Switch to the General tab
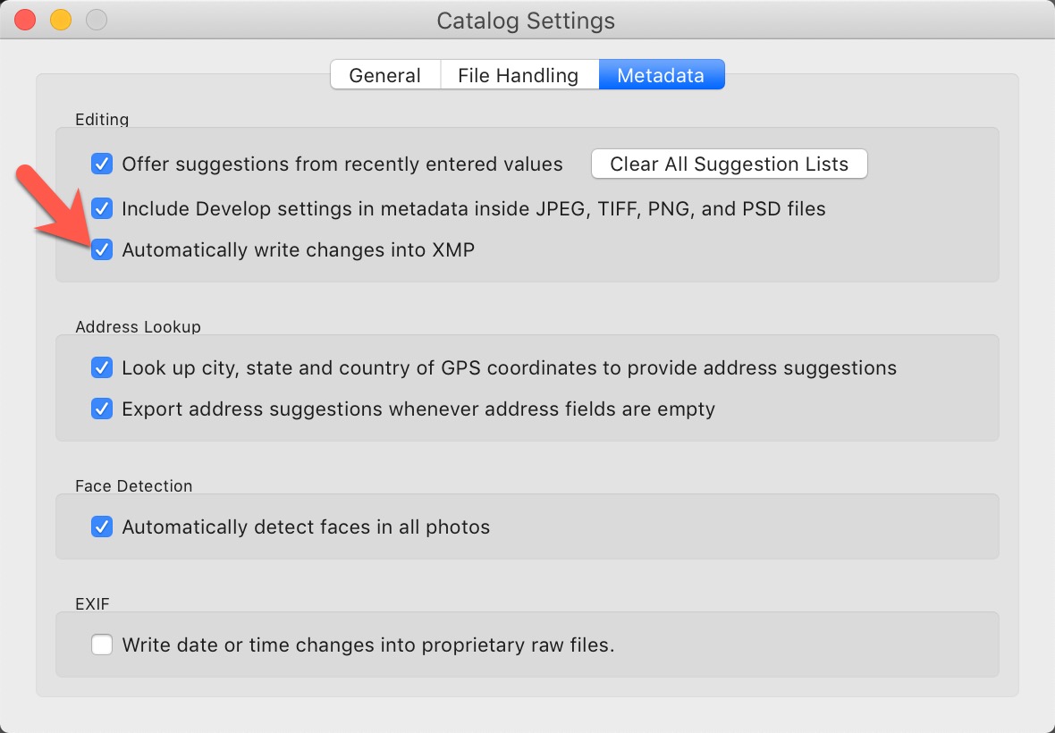Image resolution: width=1055 pixels, height=733 pixels. point(384,75)
